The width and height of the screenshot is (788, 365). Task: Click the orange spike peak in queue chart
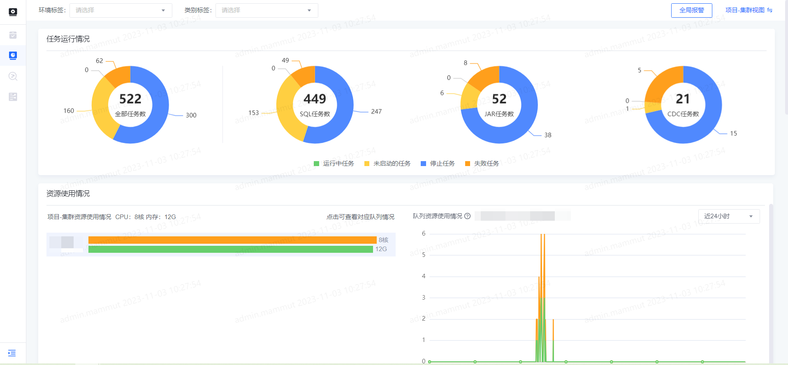point(542,235)
